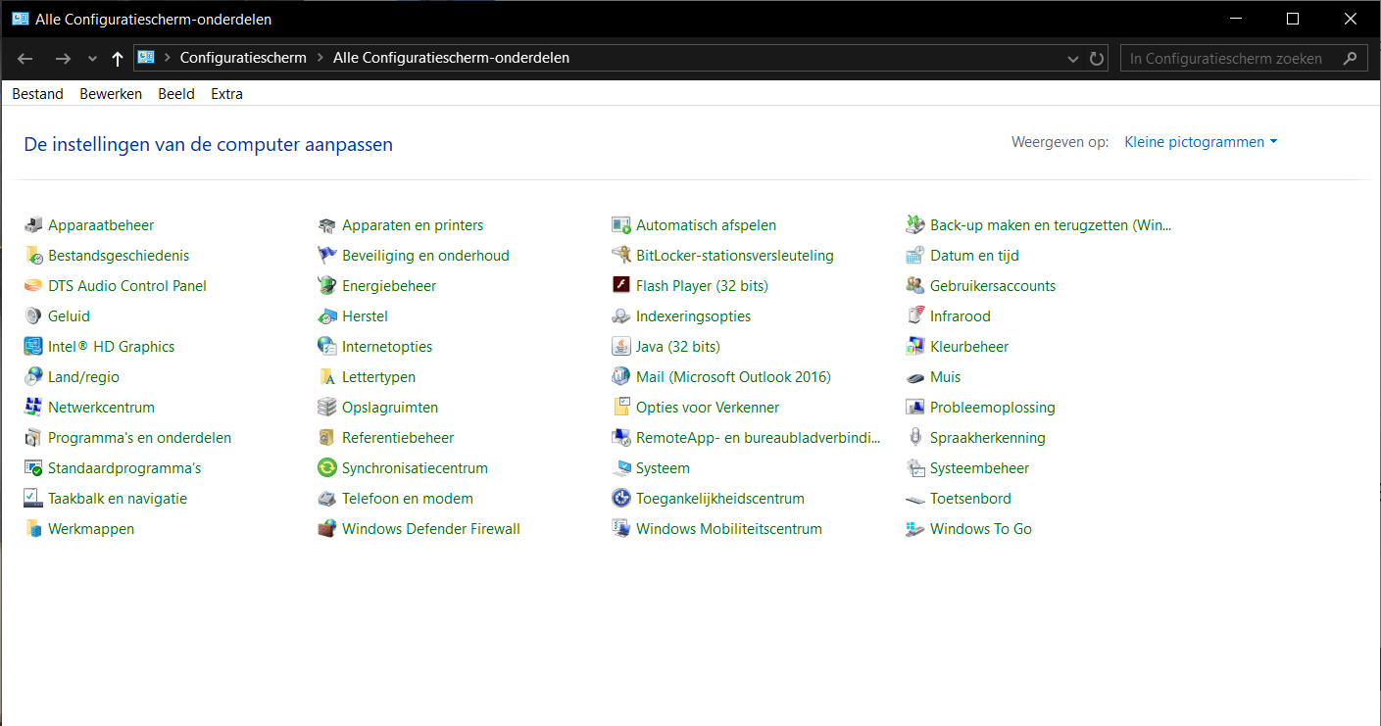This screenshot has width=1381, height=726.
Task: Click Alle Configuratiescherm-onderdelen breadcrumb segment
Action: click(451, 58)
